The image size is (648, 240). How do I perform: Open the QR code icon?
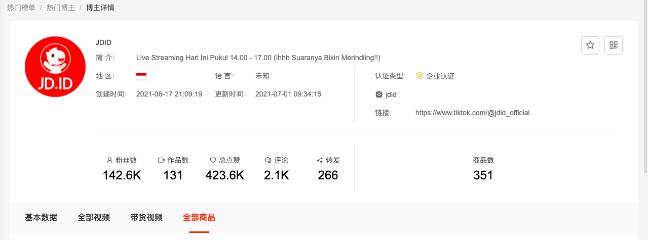tap(614, 45)
